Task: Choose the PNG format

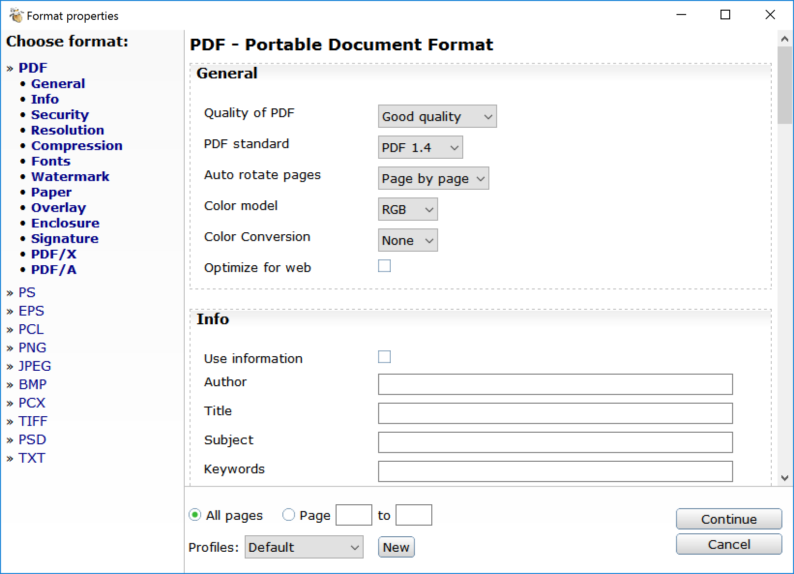Action: 32,347
